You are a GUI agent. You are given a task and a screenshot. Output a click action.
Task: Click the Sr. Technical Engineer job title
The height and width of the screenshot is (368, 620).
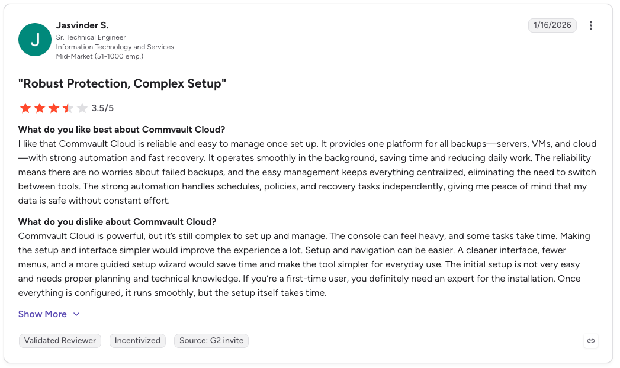click(91, 37)
